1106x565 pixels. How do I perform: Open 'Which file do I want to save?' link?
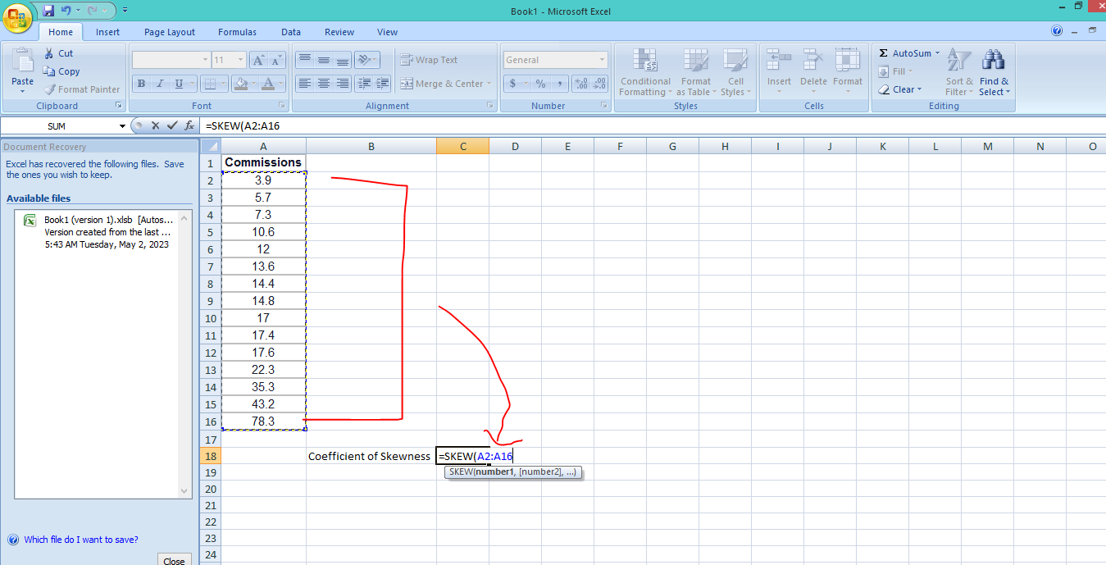80,540
